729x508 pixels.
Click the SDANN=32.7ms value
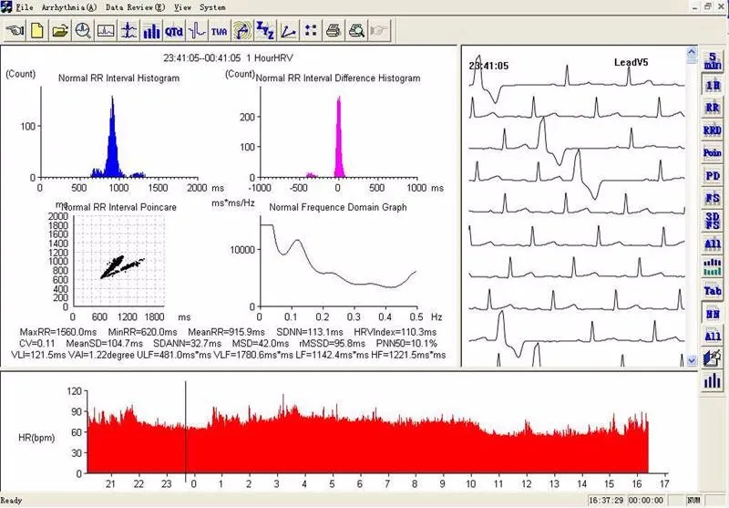pos(188,344)
